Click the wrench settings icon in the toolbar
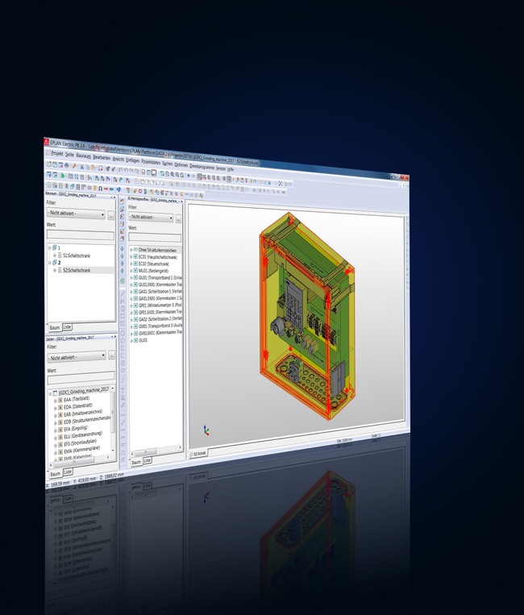Viewport: 524px width, 615px height. (x=74, y=166)
